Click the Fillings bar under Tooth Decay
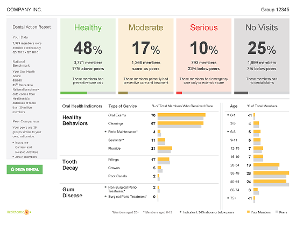This screenshot has height=229, width=296. 164,159
